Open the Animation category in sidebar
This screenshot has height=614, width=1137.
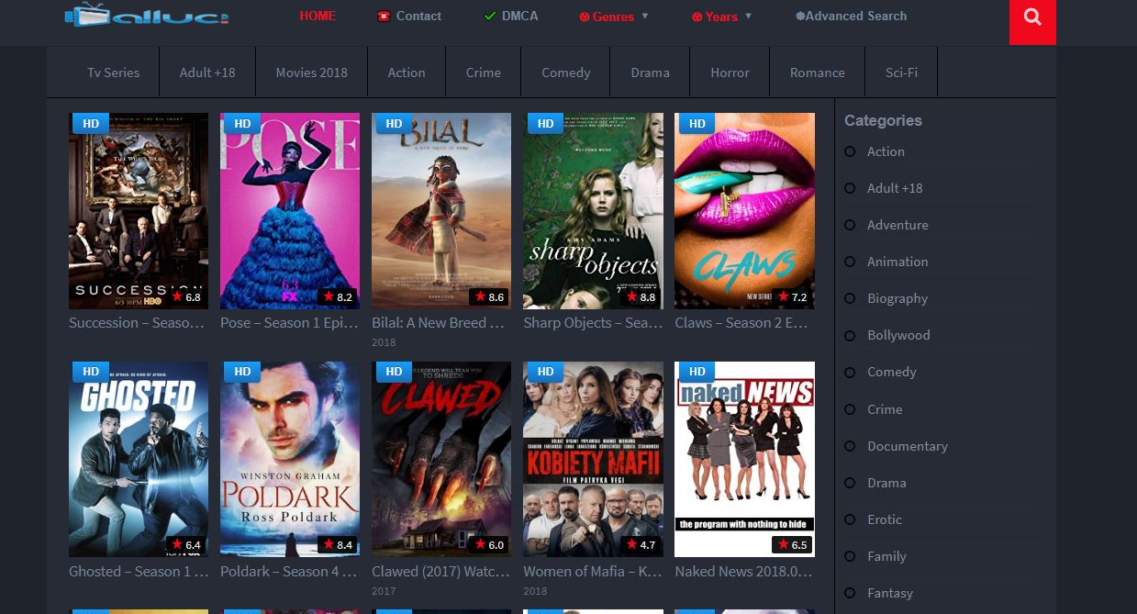[897, 262]
